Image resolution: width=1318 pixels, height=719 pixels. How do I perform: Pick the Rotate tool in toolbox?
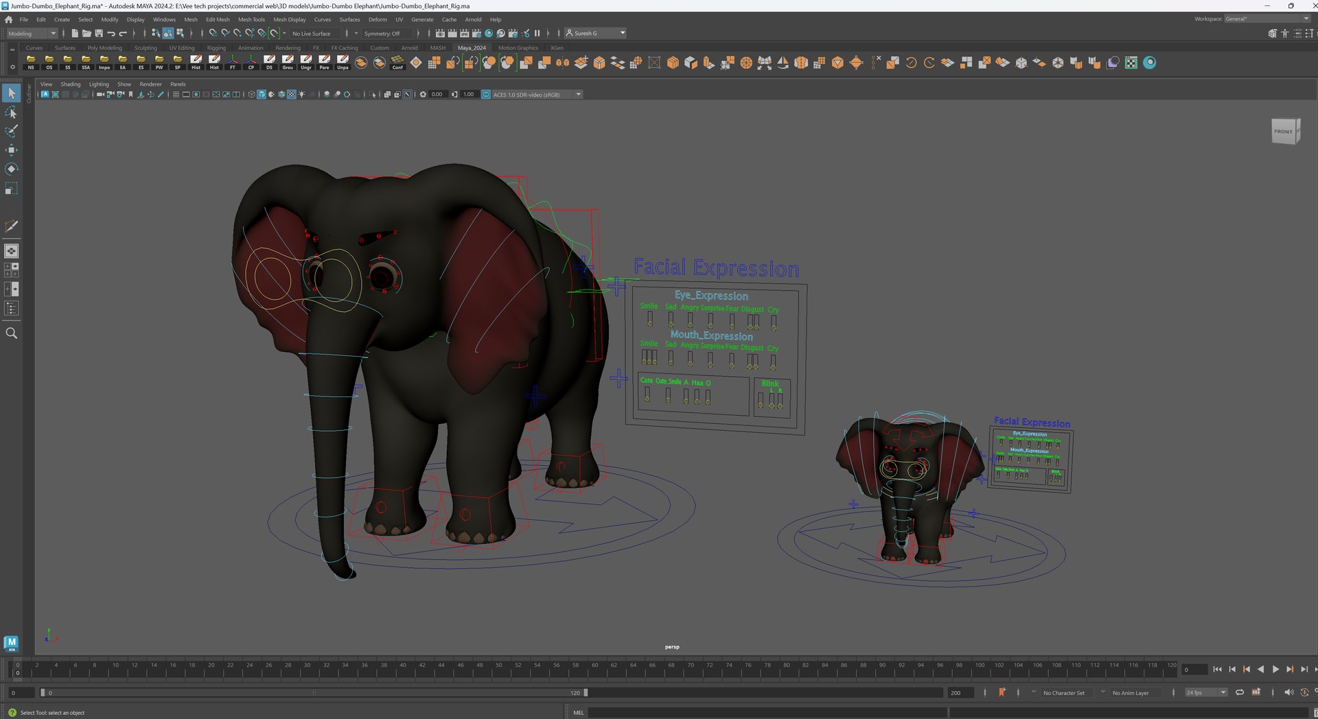(x=11, y=169)
